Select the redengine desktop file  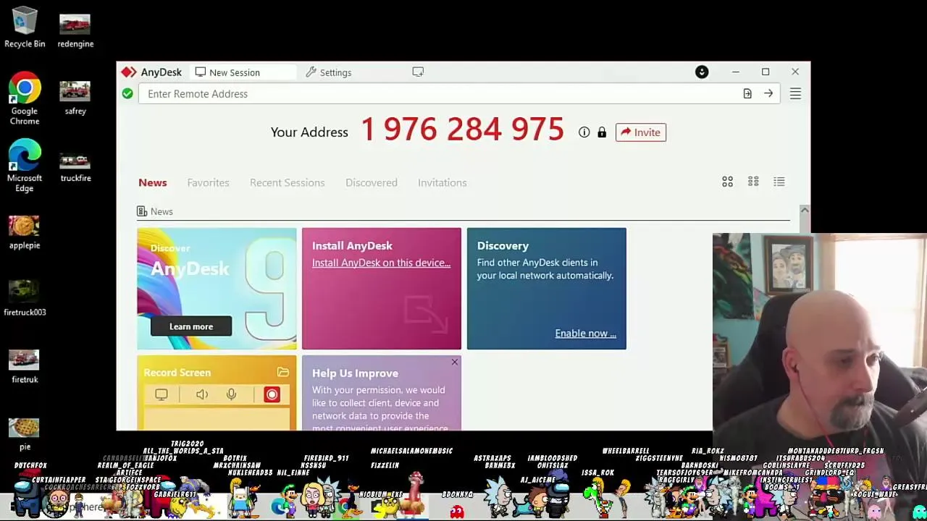click(x=75, y=30)
